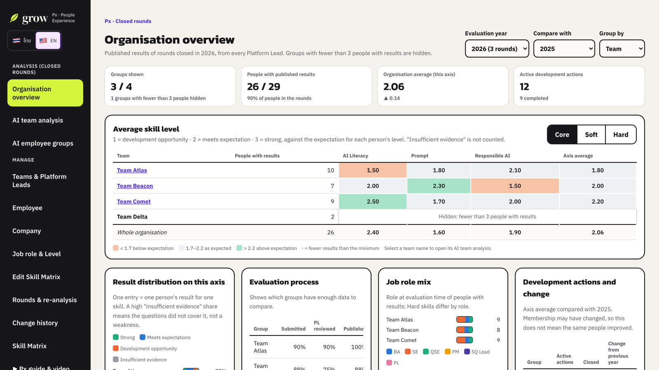This screenshot has width=659, height=370.
Task: Click Team Comet job role mix bar
Action: click(x=465, y=340)
